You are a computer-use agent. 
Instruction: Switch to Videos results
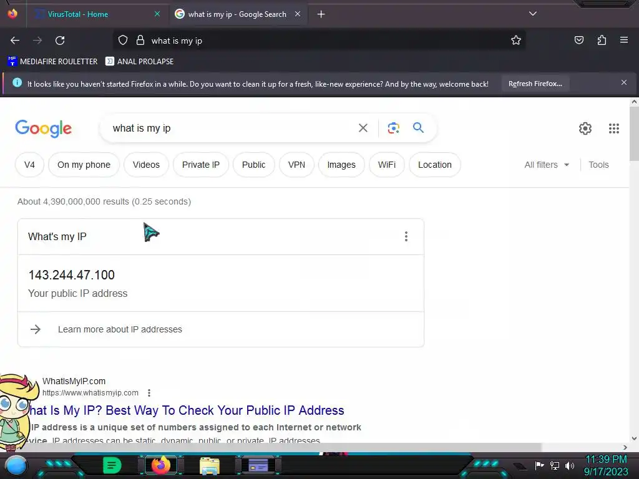coord(146,165)
